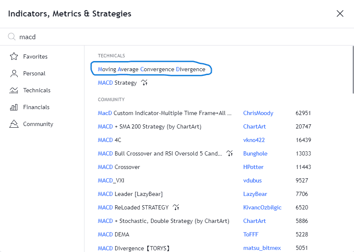Click the search magnifier icon
Image resolution: width=354 pixels, height=252 pixels.
12,37
